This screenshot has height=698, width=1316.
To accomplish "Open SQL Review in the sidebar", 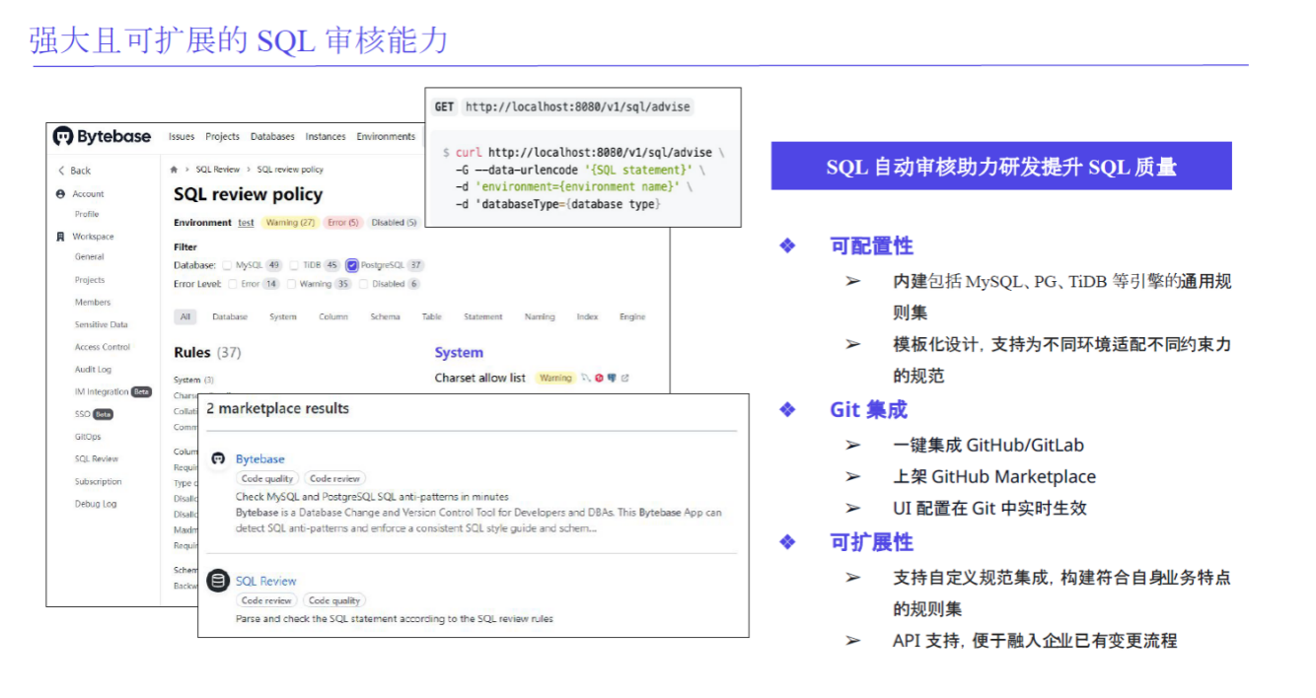I will pyautogui.click(x=97, y=459).
